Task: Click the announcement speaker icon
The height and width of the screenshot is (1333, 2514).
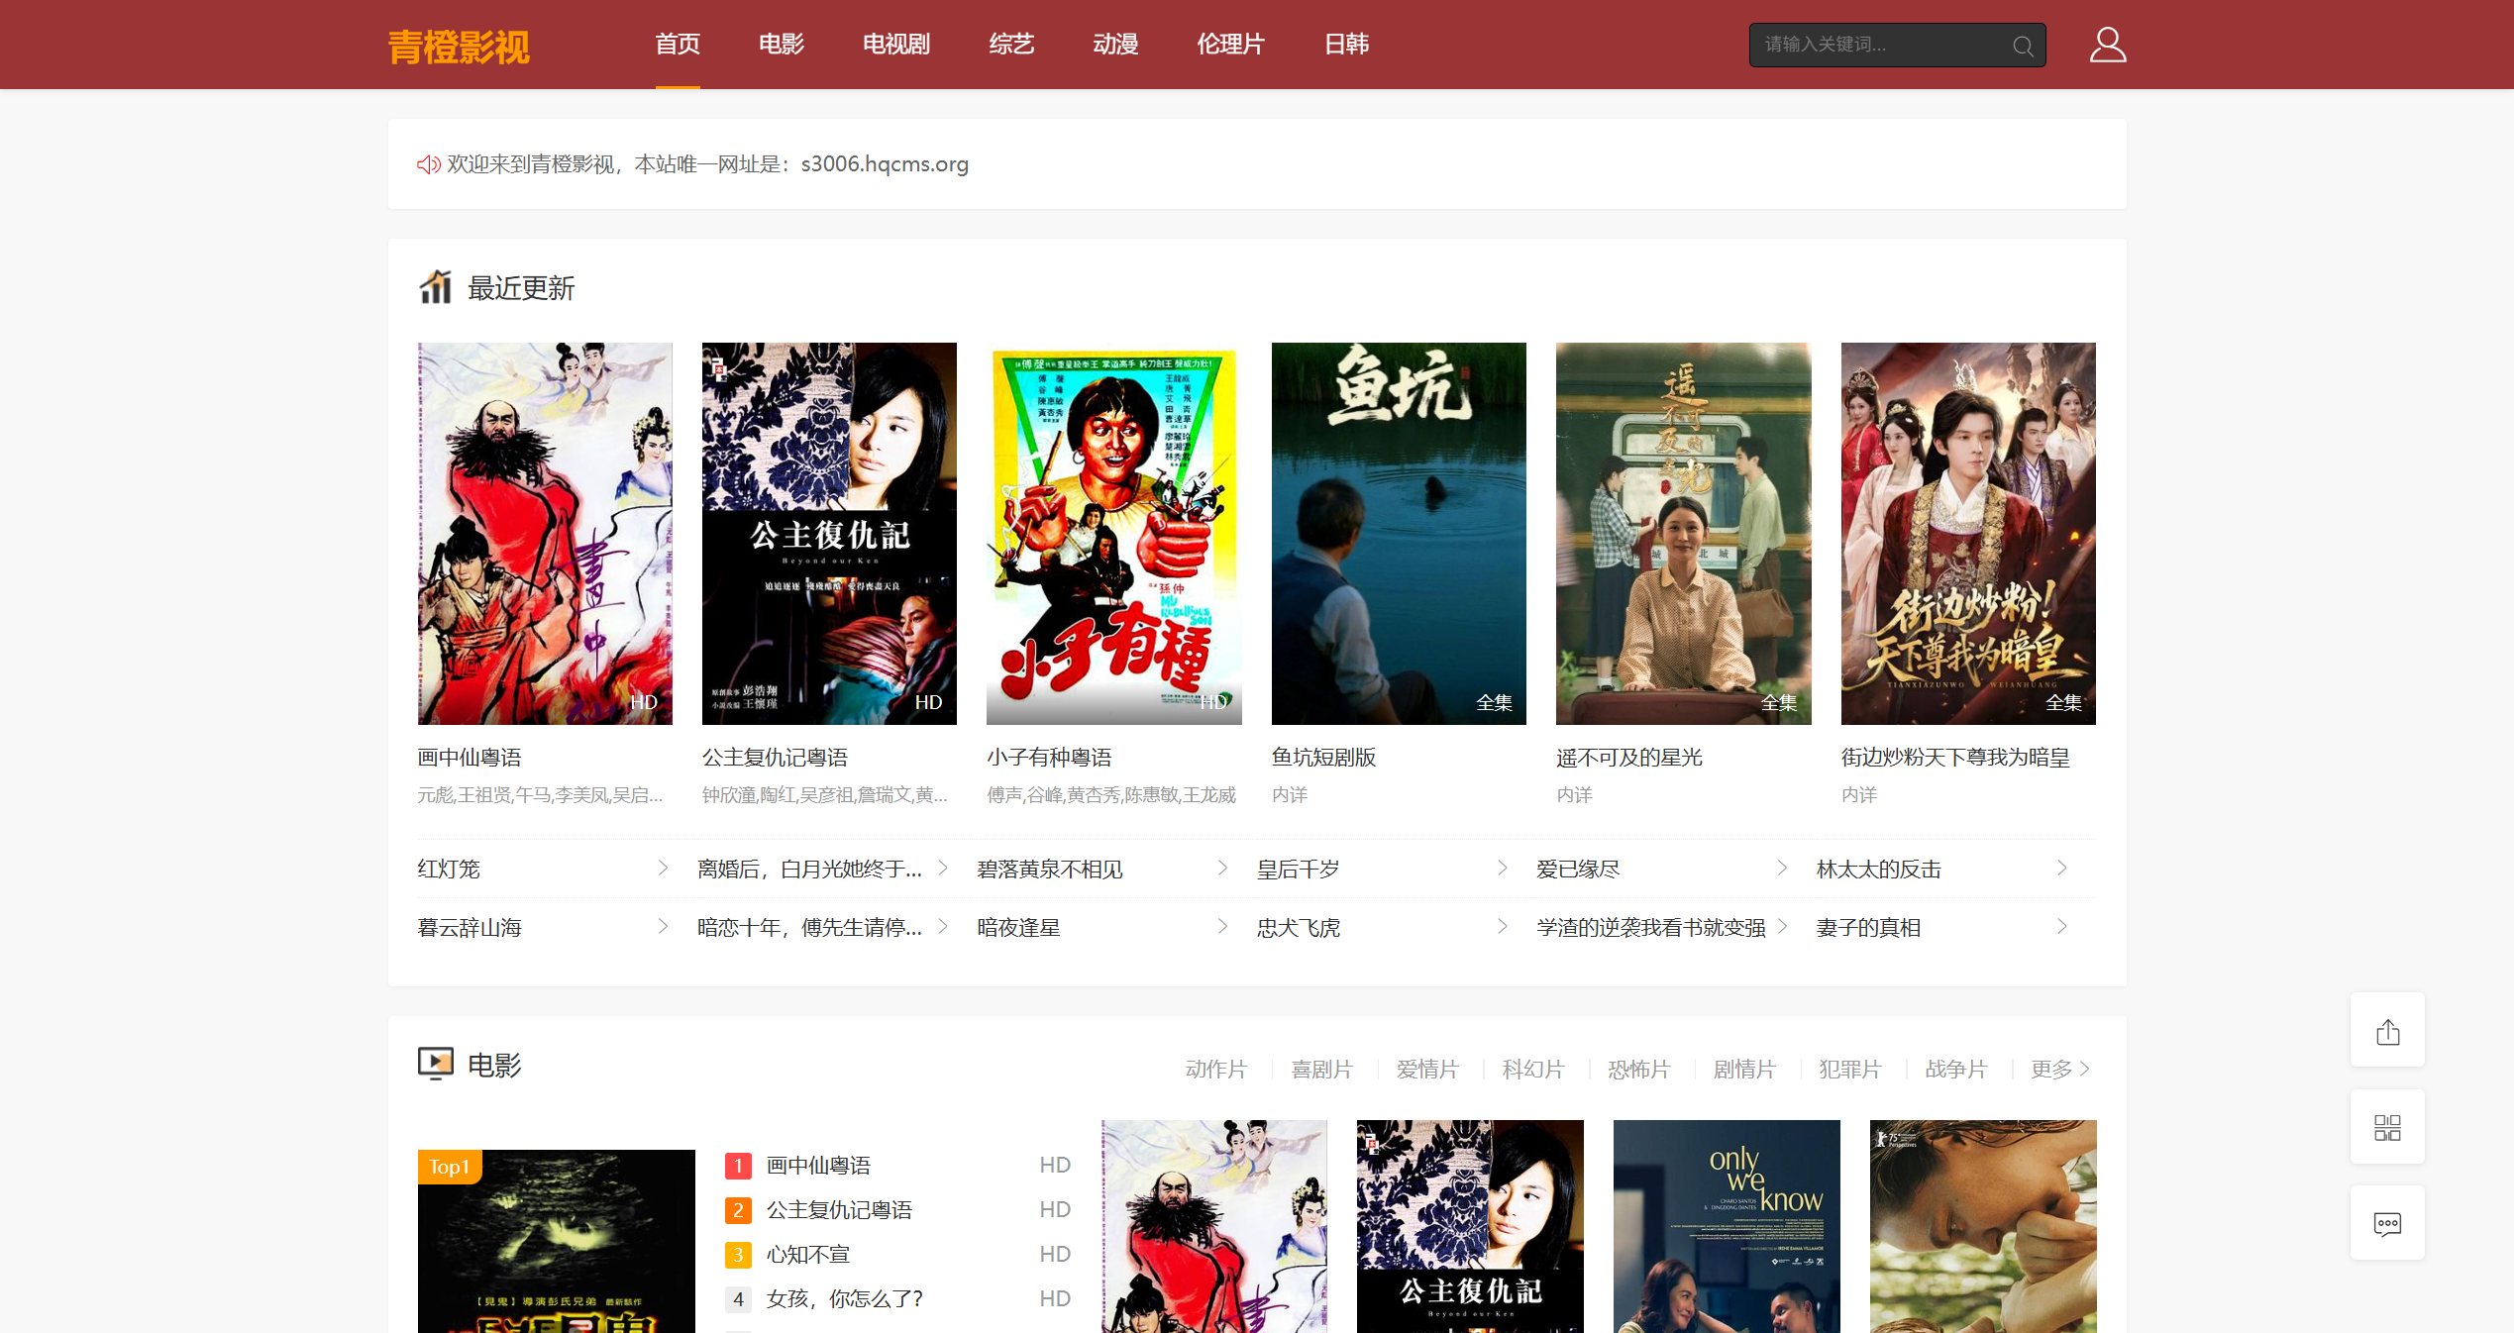Action: pyautogui.click(x=428, y=164)
